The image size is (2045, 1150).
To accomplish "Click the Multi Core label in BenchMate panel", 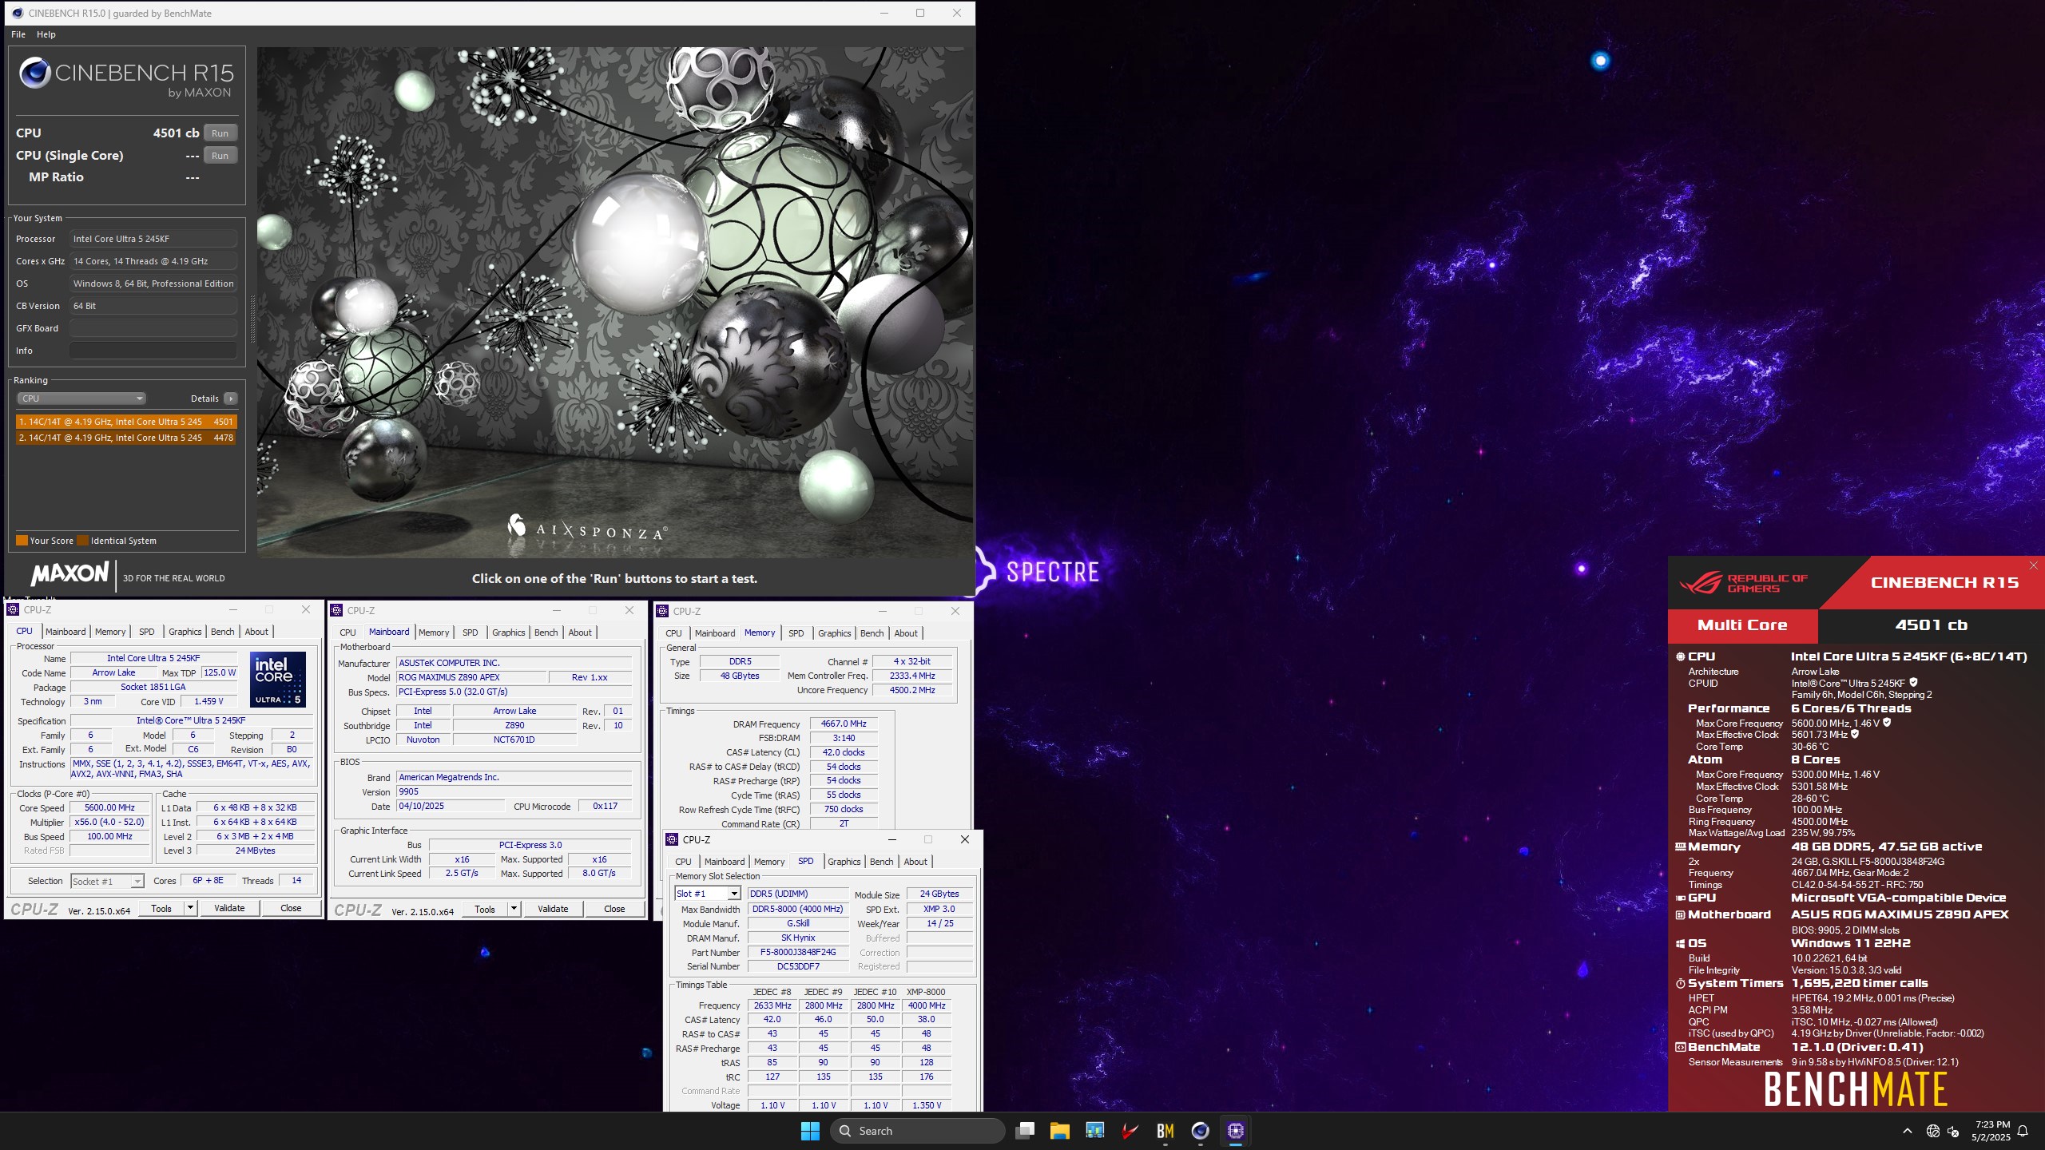I will (1742, 625).
